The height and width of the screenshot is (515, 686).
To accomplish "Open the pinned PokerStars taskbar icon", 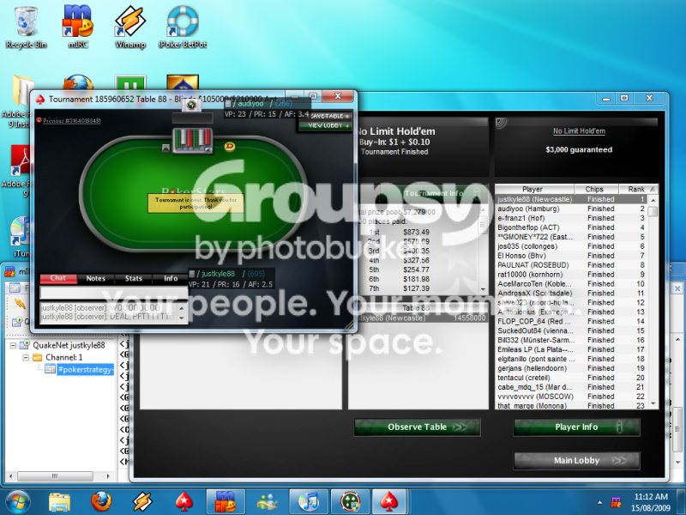I will (x=184, y=502).
